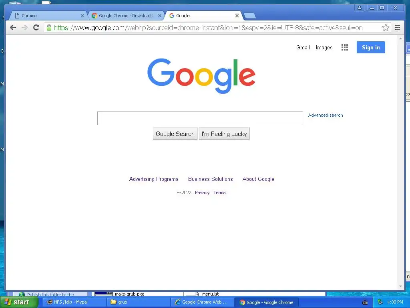Screen dimensions: 410x308
Task: Switch to Google Chrome Web taskbar item
Action: pos(203,302)
